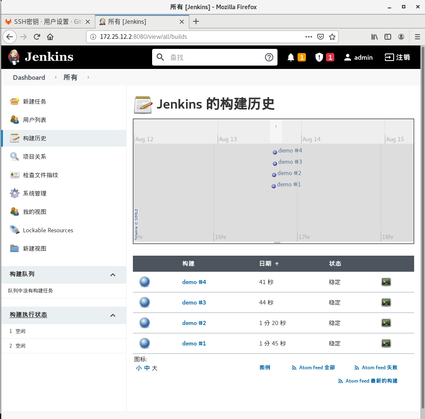Open Lockable Resources USB icon
The width and height of the screenshot is (425, 419).
point(14,230)
